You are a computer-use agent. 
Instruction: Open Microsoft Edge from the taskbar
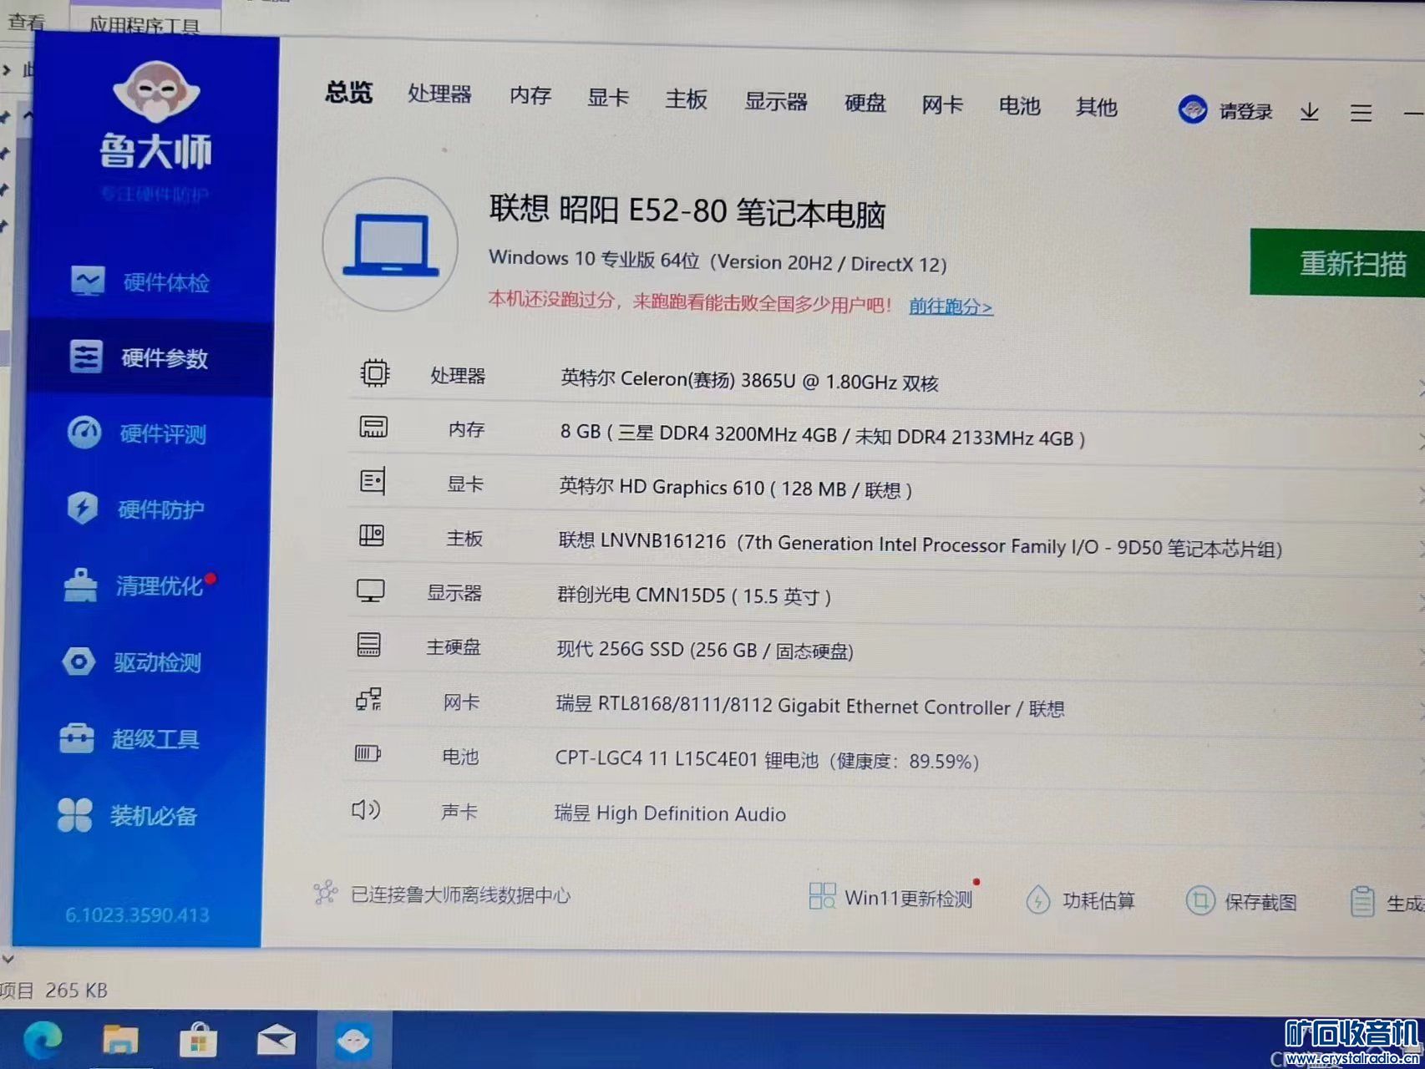[x=43, y=1040]
